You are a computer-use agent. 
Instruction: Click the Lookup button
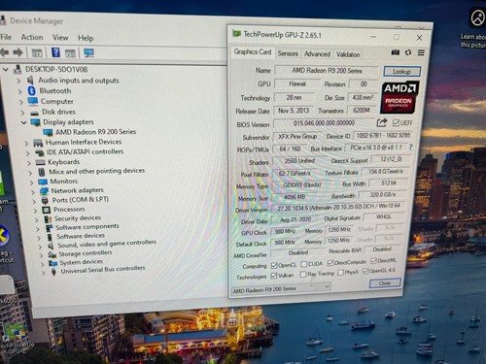[x=401, y=71]
